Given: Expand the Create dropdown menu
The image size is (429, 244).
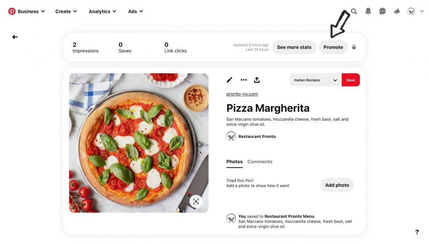Looking at the screenshot, I should pos(66,11).
